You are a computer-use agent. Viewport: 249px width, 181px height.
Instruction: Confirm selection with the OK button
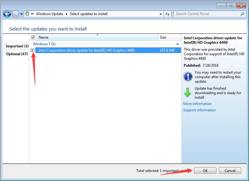[205, 170]
